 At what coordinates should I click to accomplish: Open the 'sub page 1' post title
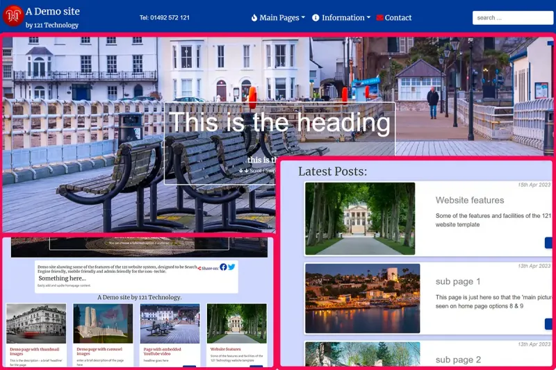(458, 281)
